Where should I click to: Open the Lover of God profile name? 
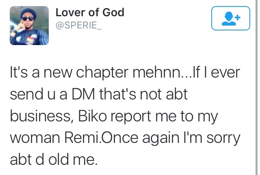point(89,13)
